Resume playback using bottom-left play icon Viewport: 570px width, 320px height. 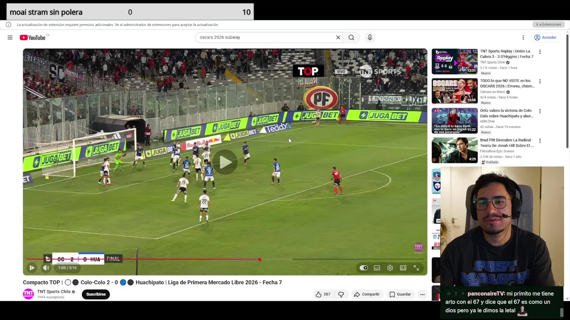click(32, 268)
